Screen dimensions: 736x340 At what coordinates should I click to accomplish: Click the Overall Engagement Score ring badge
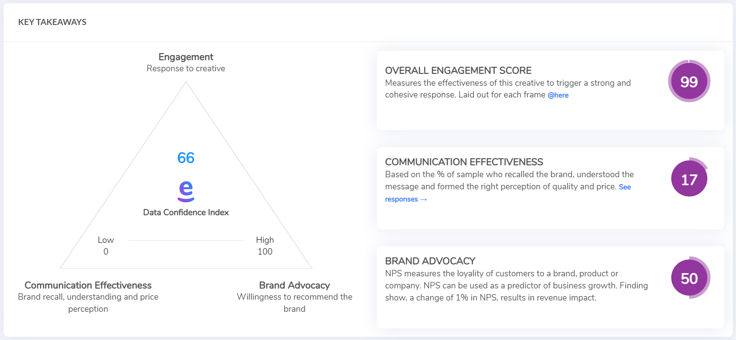pos(689,81)
